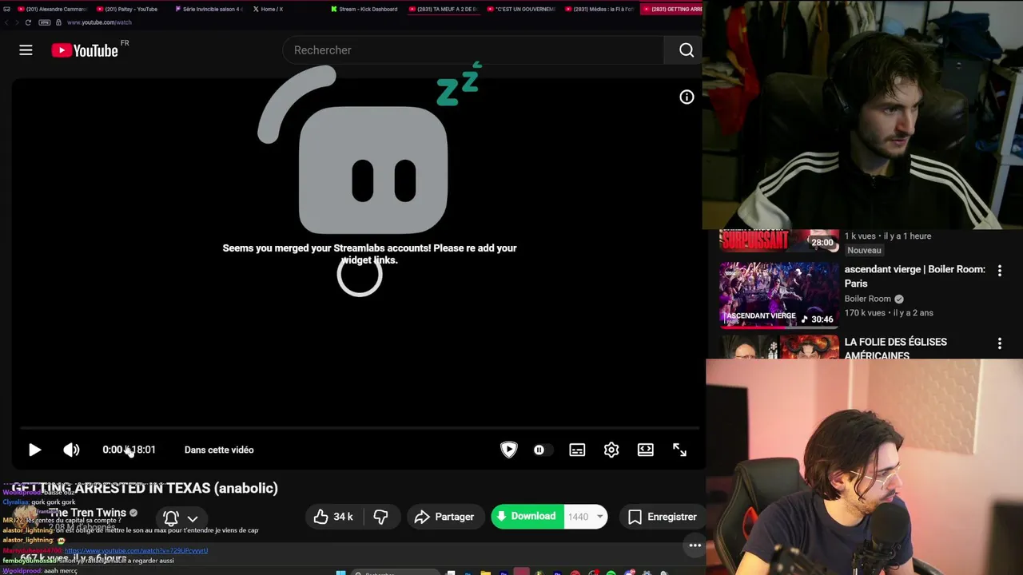Mute the video volume speaker

[71, 450]
